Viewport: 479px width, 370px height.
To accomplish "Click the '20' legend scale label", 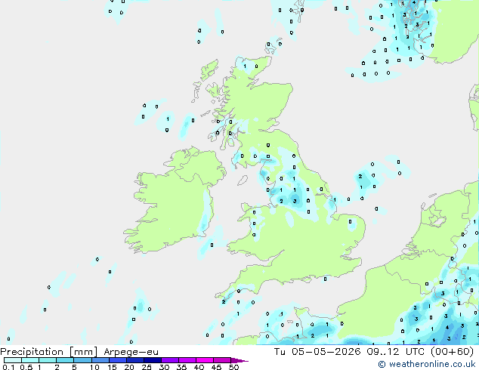I will [x=129, y=367].
